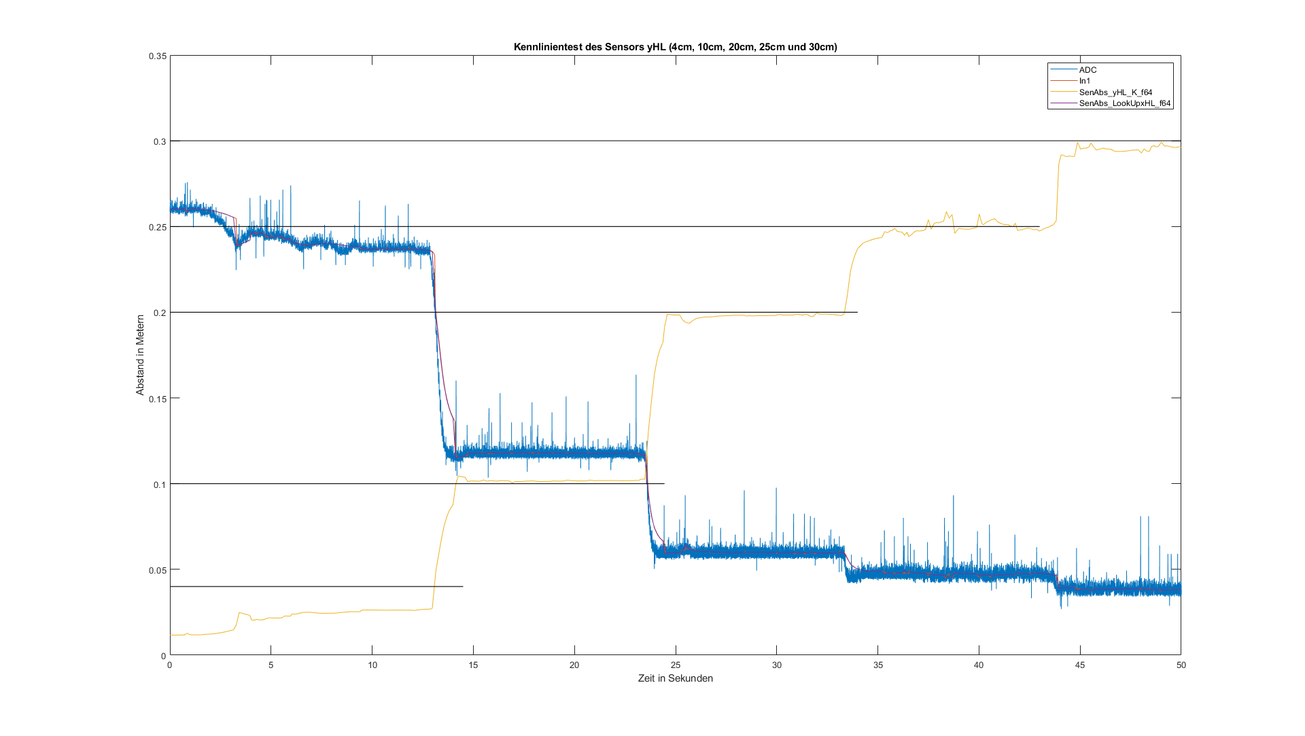Click the y-axis tick label 0.05
The width and height of the screenshot is (1305, 736).
pos(157,569)
